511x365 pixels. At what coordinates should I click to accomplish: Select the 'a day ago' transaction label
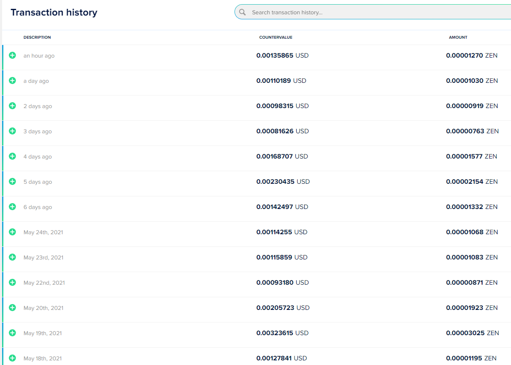pos(36,81)
